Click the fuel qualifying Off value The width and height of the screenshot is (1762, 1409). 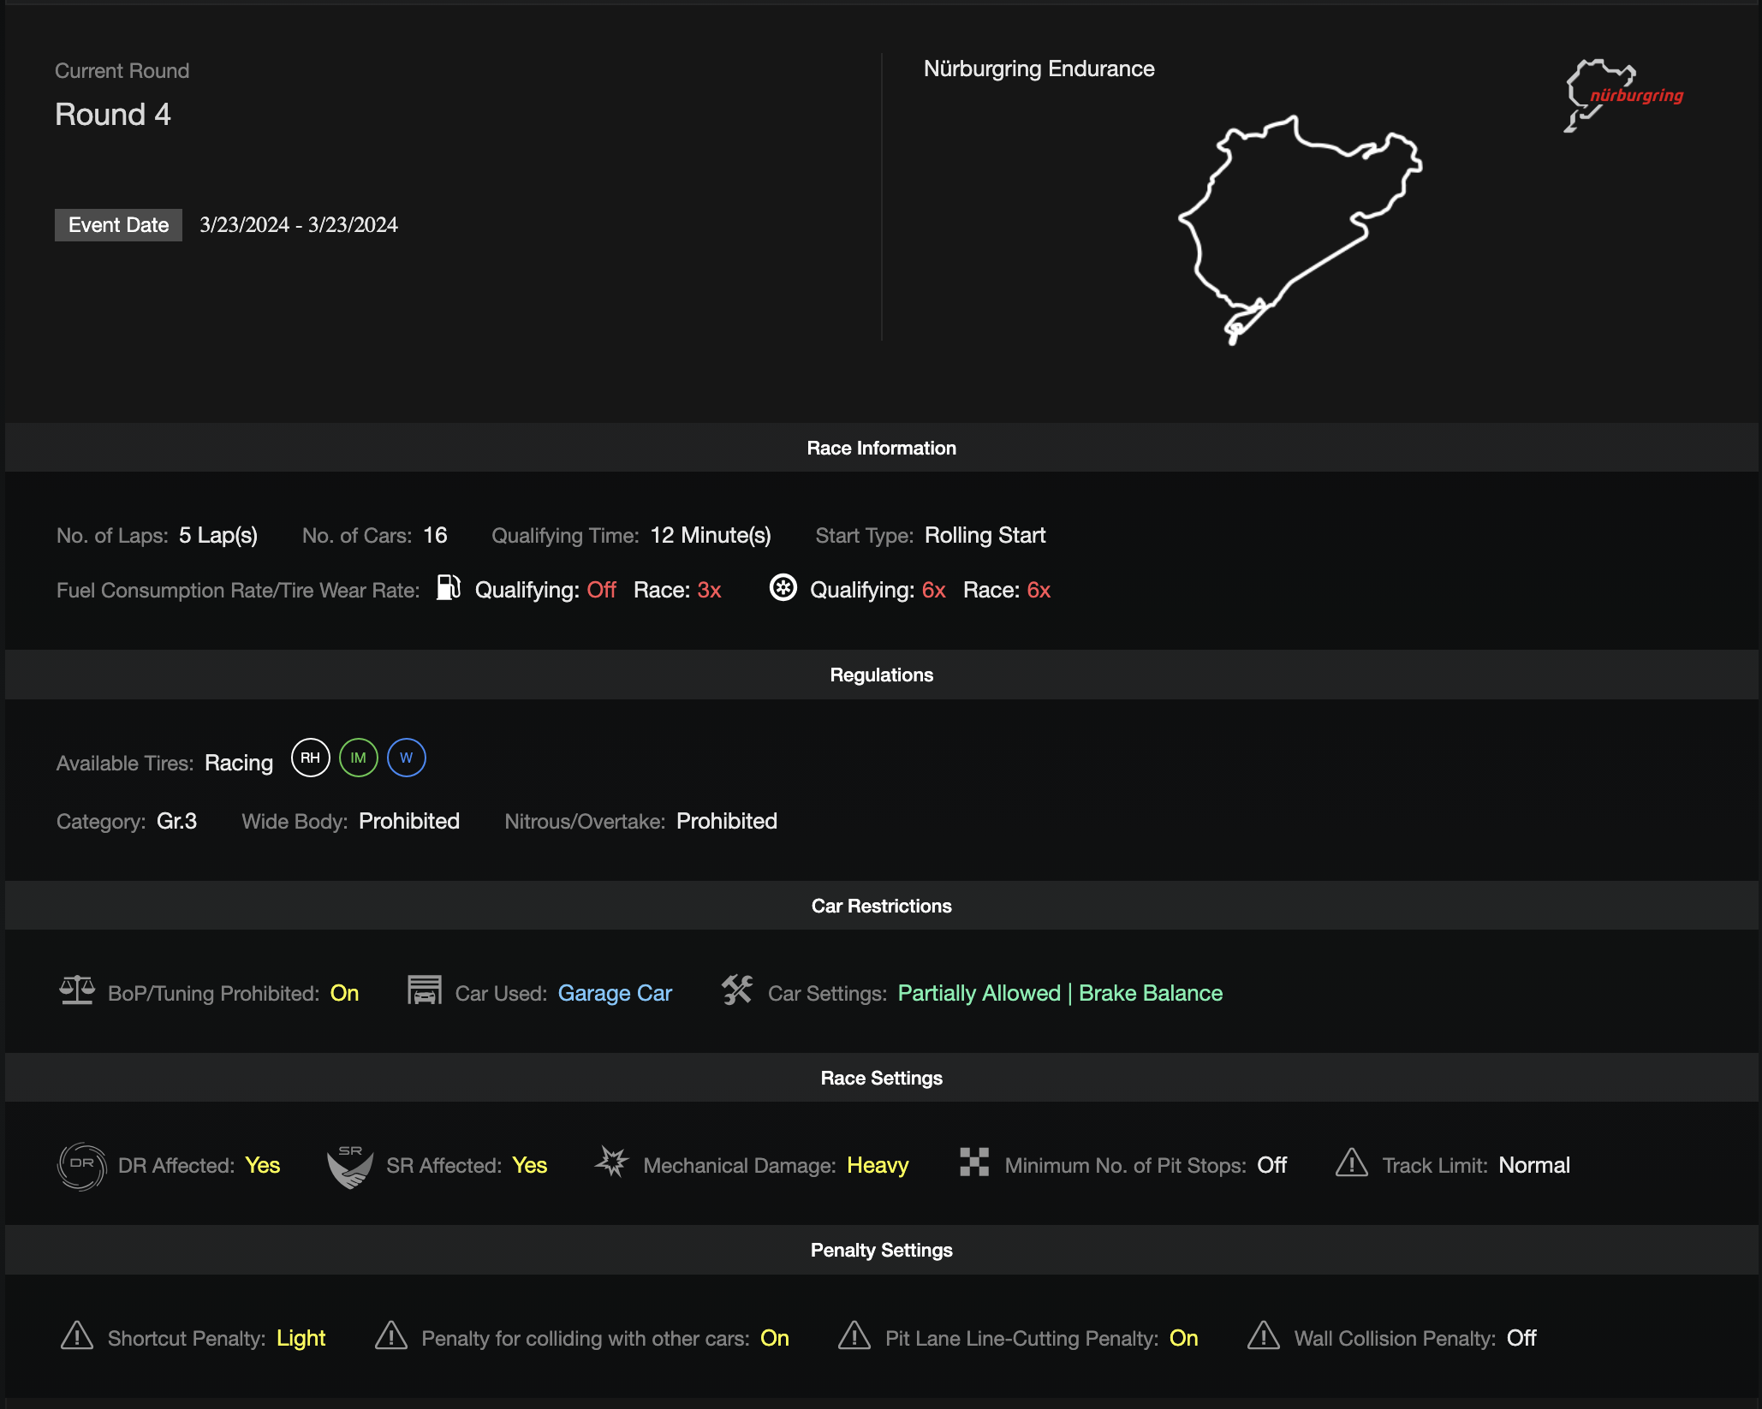601,591
